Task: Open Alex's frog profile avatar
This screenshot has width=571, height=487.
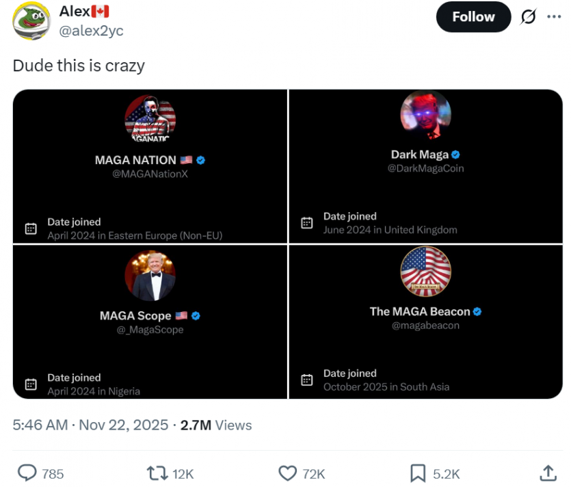Action: 31,21
